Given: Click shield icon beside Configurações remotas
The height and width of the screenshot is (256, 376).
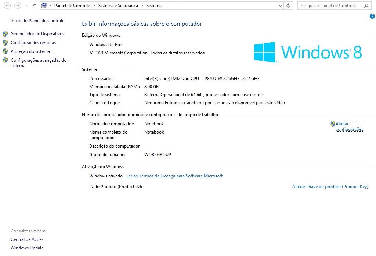Looking at the screenshot, I should click(5, 43).
